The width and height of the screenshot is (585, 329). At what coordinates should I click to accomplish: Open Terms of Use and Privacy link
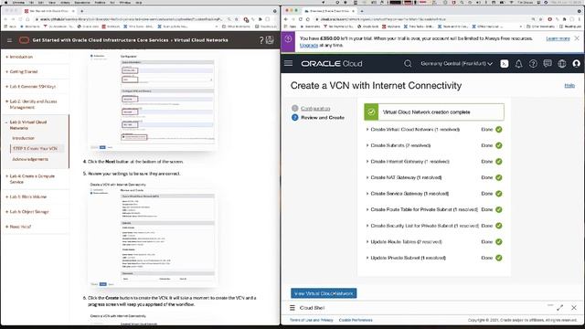311,320
